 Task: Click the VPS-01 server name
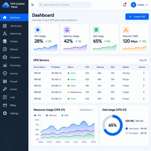coord(37,73)
